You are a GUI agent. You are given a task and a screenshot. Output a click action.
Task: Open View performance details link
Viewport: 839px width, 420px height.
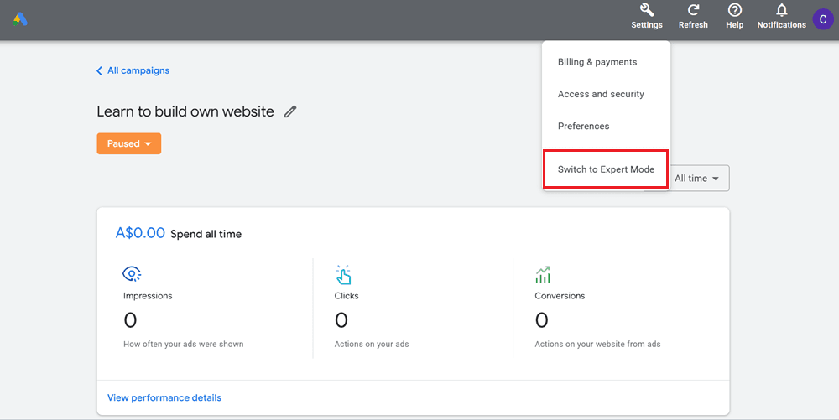pos(164,397)
